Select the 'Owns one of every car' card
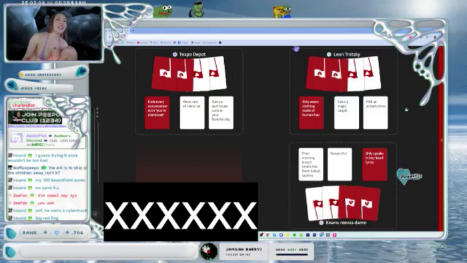467x263 pixels. point(192,113)
